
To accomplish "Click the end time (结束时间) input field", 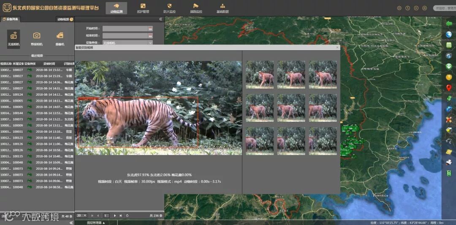I will (x=125, y=36).
